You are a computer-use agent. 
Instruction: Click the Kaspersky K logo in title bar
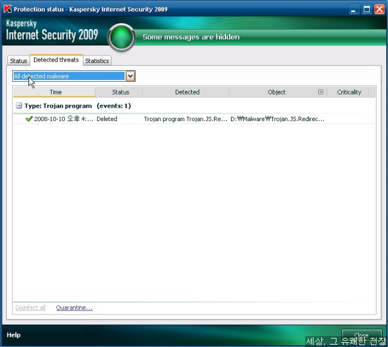[7, 9]
